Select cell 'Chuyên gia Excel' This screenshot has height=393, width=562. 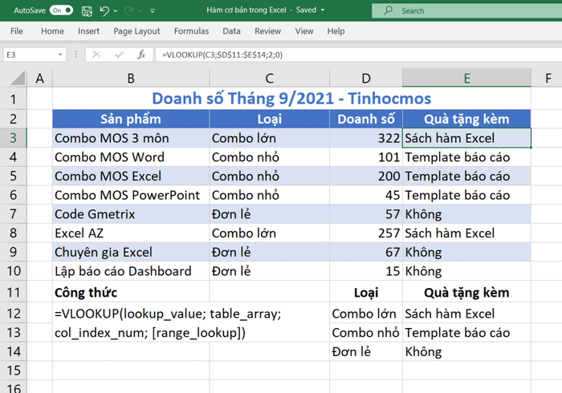coord(131,252)
